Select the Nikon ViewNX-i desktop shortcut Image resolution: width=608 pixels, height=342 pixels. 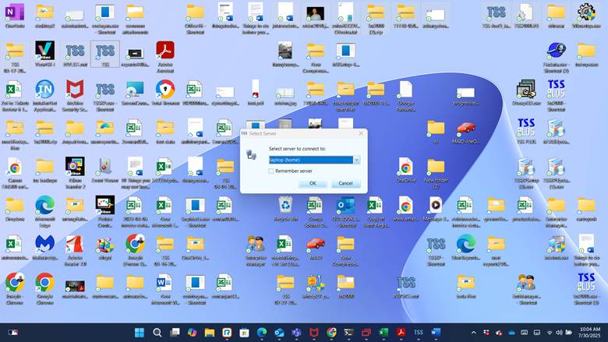tap(45, 55)
